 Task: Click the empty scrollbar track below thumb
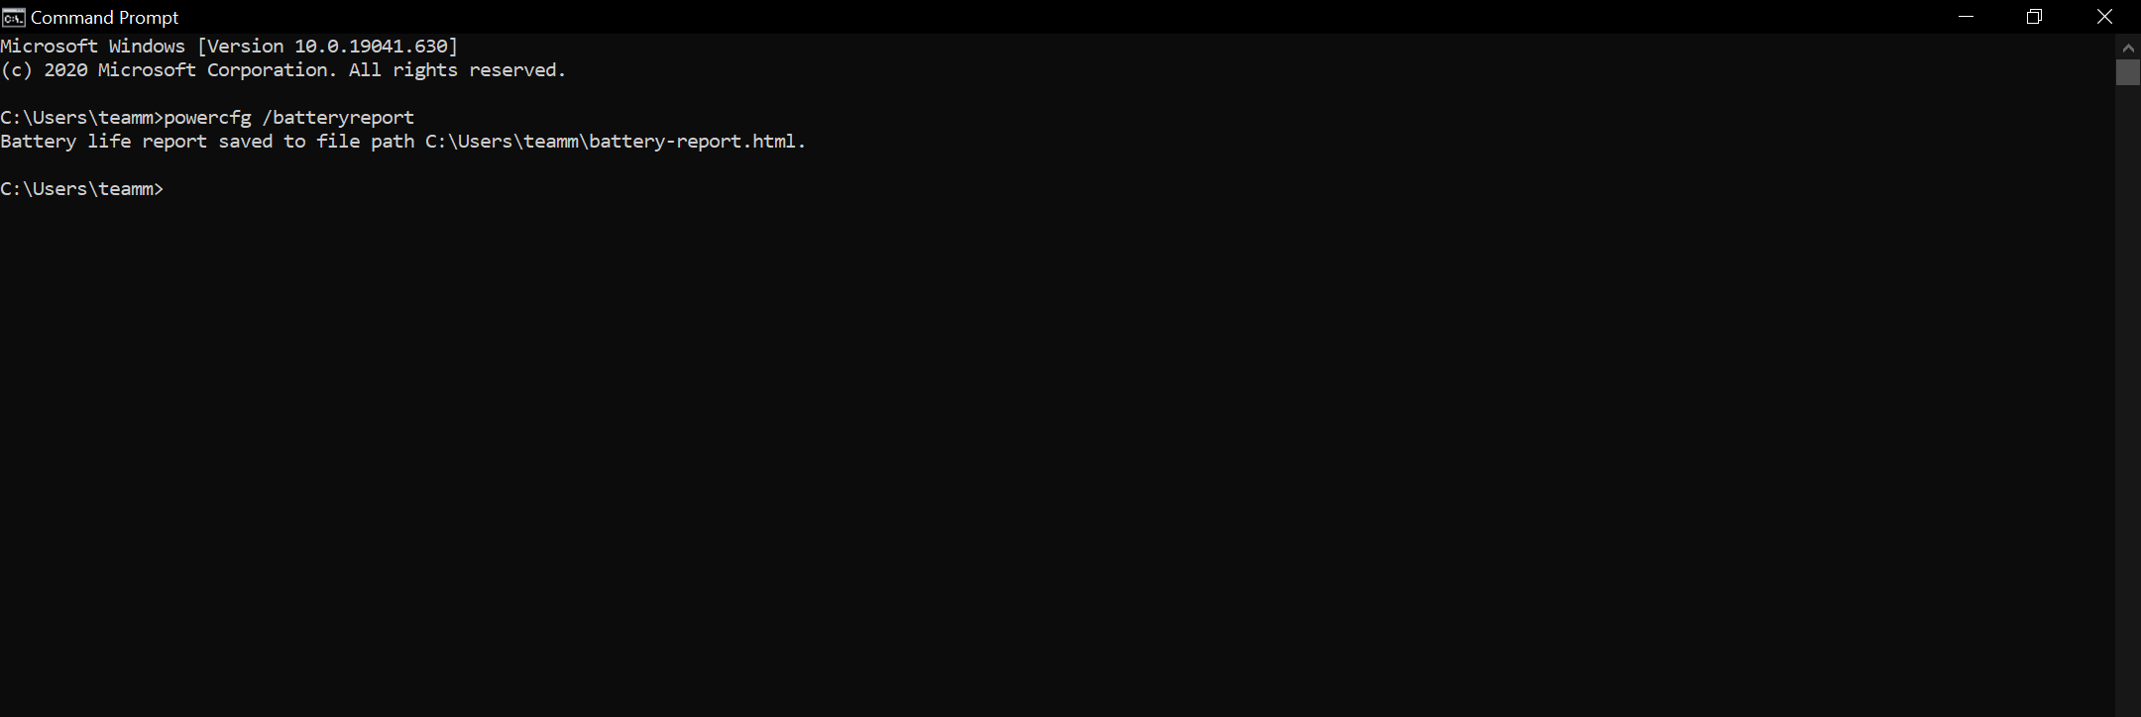pyautogui.click(x=2128, y=396)
